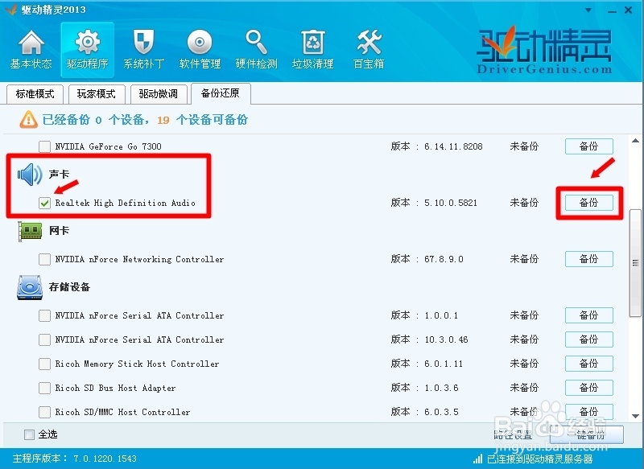Click the 19 个设备可备份 summary text
Viewport: 644px width, 469px height.
(x=202, y=120)
